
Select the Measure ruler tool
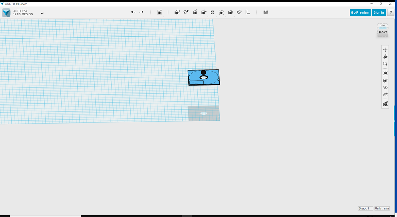pyautogui.click(x=248, y=12)
